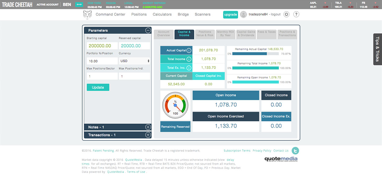Collapse the Parameters panel
The image size is (382, 186).
pos(148,30)
